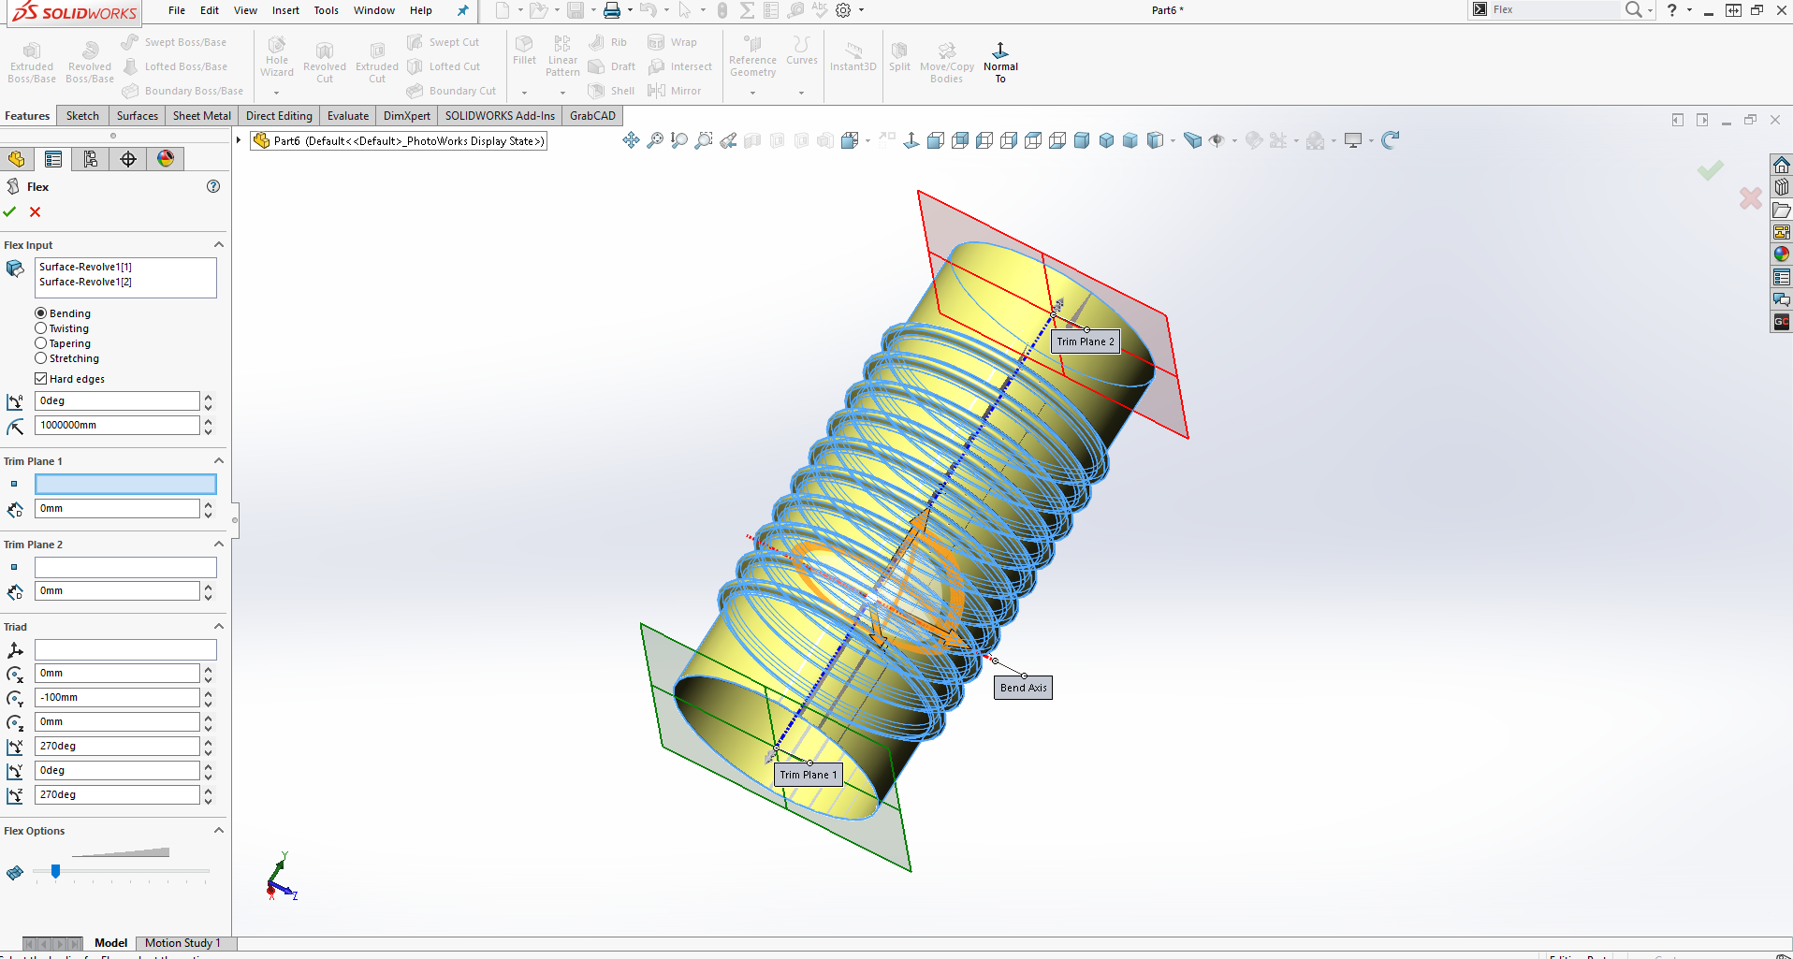This screenshot has width=1793, height=959.
Task: Click Triad X rotation angle 270deg field
Action: 117,746
